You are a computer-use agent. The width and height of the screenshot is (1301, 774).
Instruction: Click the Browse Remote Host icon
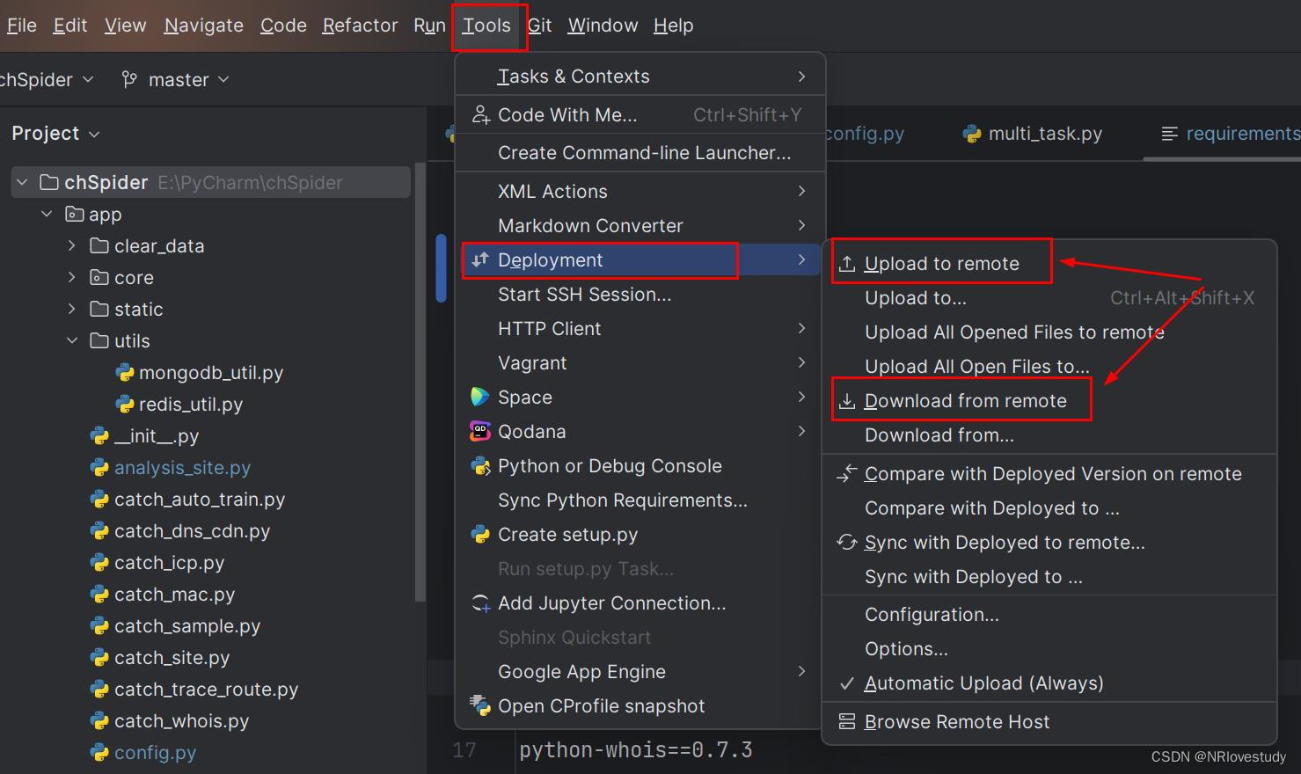tap(845, 721)
